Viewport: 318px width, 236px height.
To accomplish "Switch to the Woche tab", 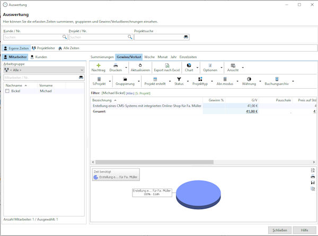I will click(x=149, y=57).
